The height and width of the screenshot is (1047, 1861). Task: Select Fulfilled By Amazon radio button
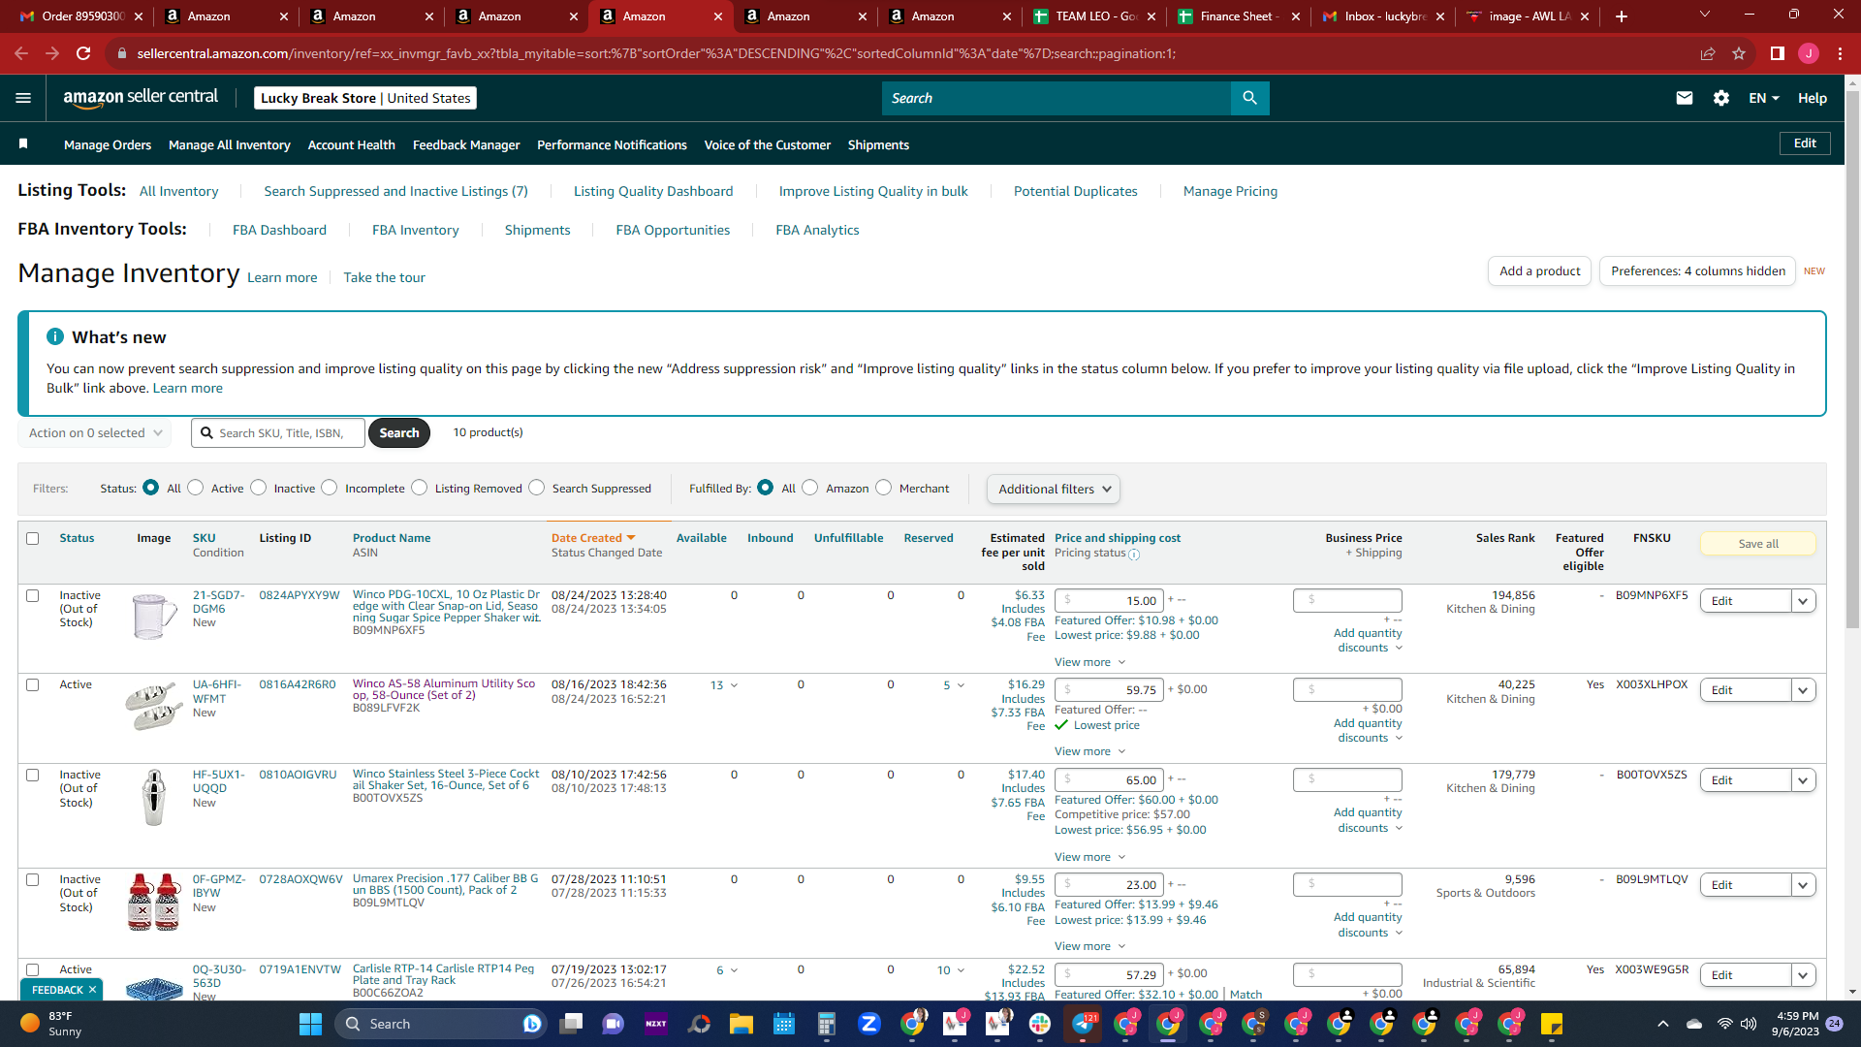810,488
